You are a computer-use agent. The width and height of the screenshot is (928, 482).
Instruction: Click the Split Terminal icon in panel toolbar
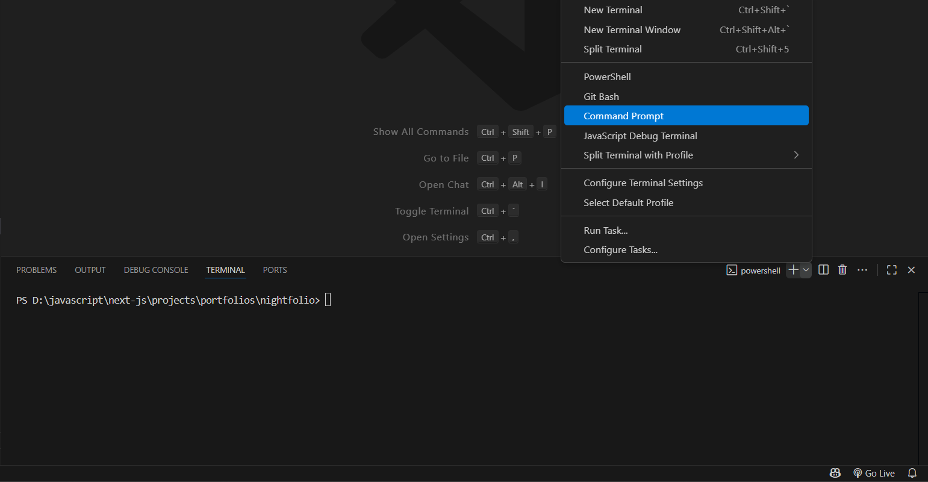pos(824,270)
